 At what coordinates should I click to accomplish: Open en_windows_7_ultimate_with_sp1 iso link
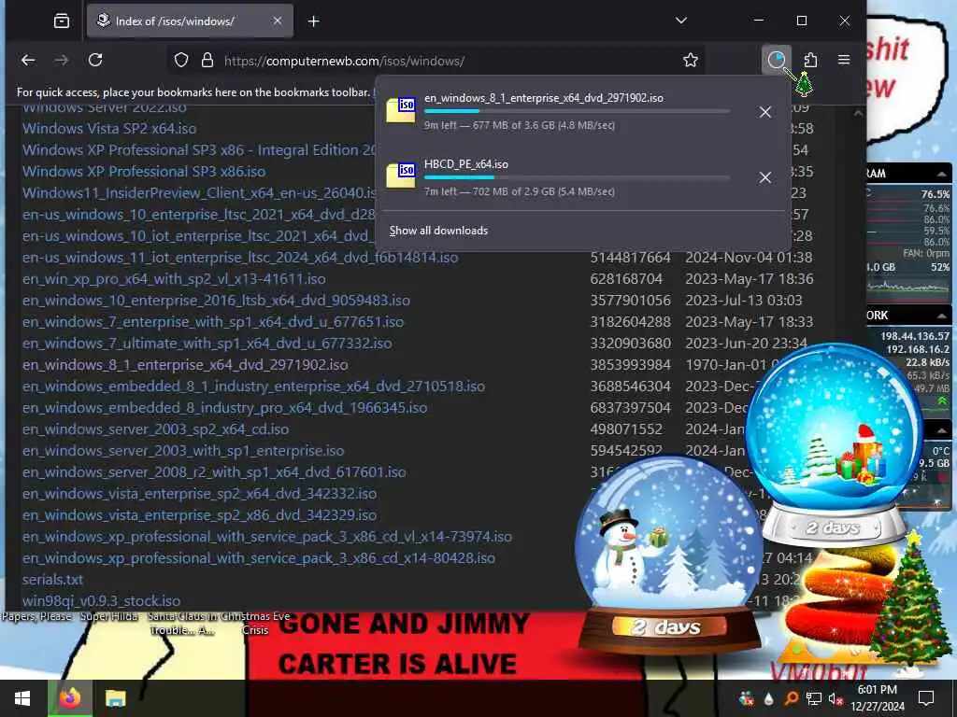[207, 344]
